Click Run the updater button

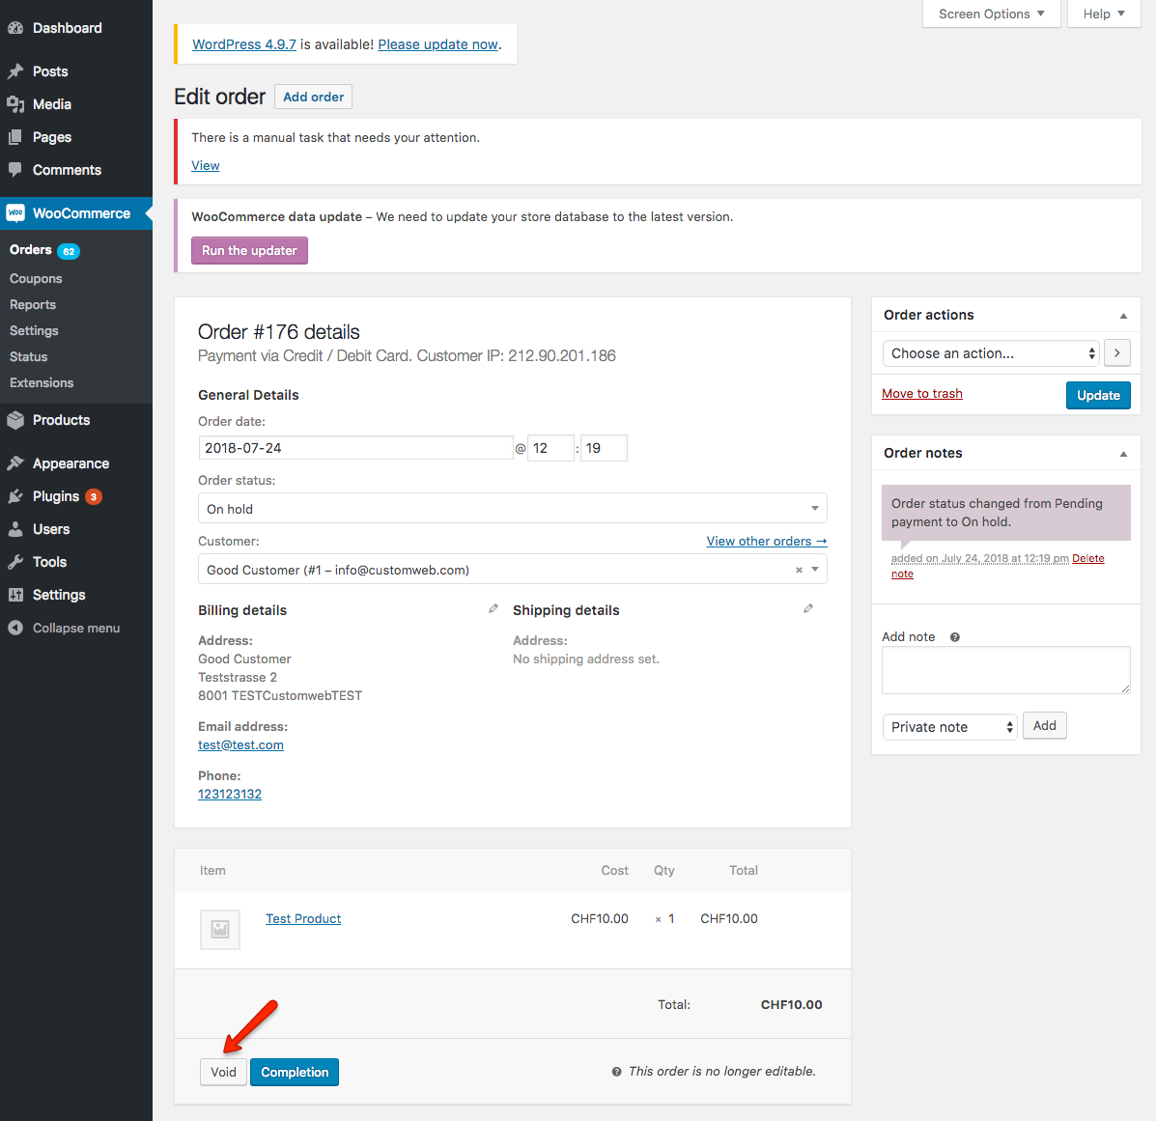point(249,250)
